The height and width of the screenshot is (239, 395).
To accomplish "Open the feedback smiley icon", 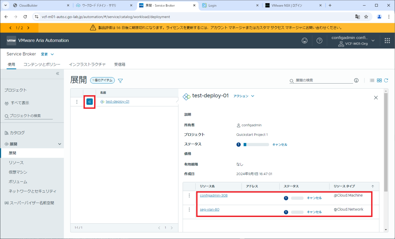I will tap(305, 40).
